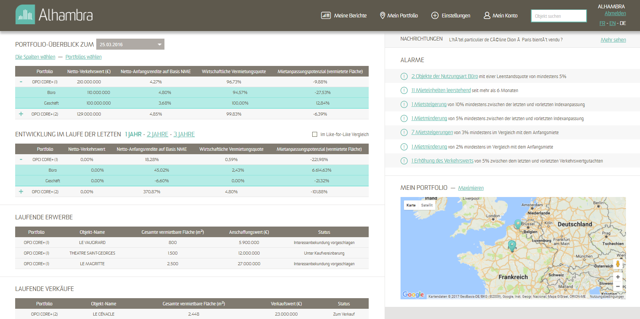The width and height of the screenshot is (640, 319).
Task: Zoom out the map with minus button
Action: pos(618,286)
